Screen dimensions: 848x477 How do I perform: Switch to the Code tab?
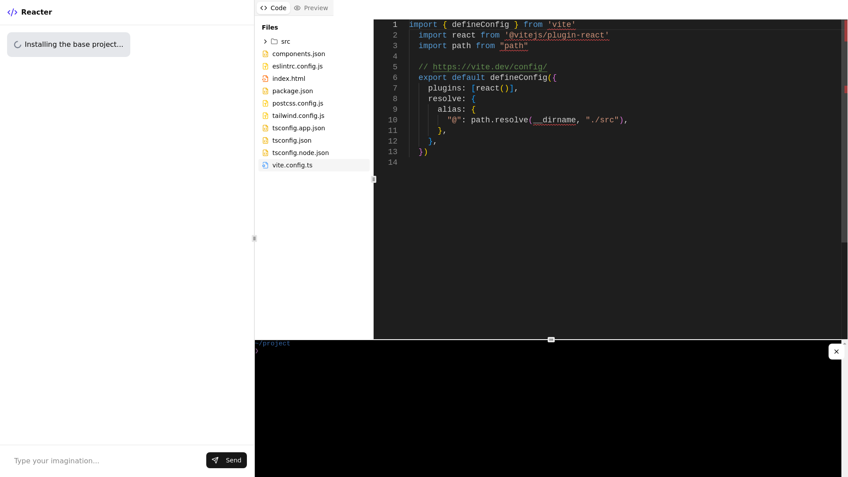(273, 8)
